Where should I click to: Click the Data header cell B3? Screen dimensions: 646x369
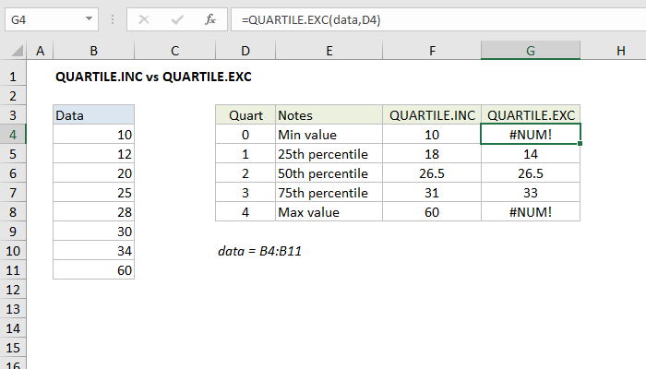(94, 115)
